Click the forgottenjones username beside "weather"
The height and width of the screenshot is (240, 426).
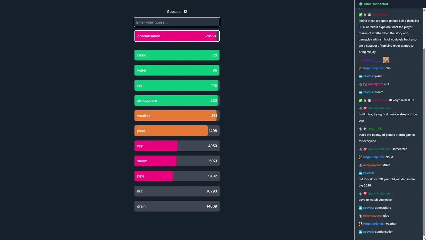click(373, 224)
